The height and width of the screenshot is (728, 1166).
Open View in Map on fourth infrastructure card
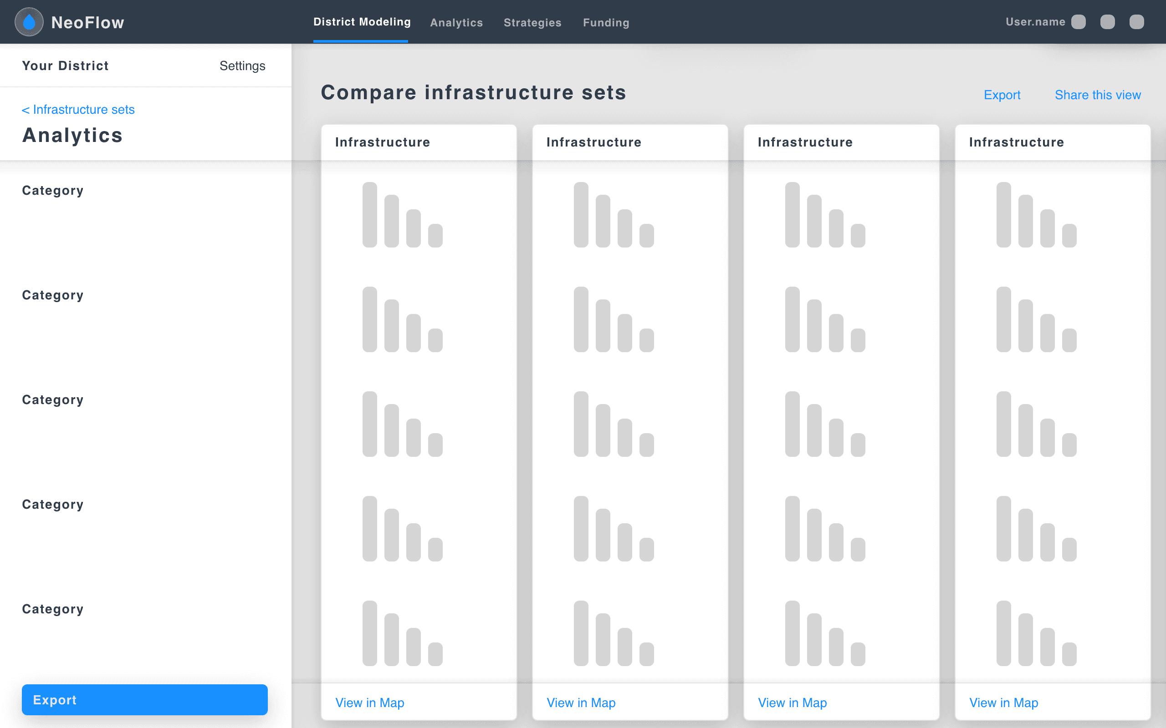tap(1004, 703)
